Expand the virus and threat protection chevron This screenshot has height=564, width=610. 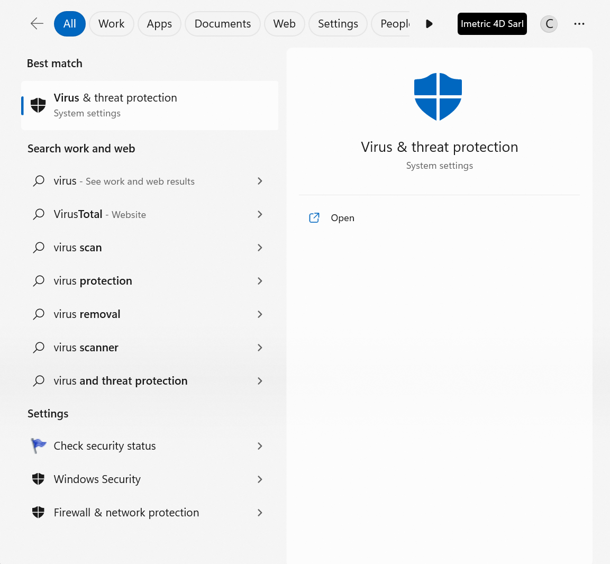pyautogui.click(x=260, y=381)
